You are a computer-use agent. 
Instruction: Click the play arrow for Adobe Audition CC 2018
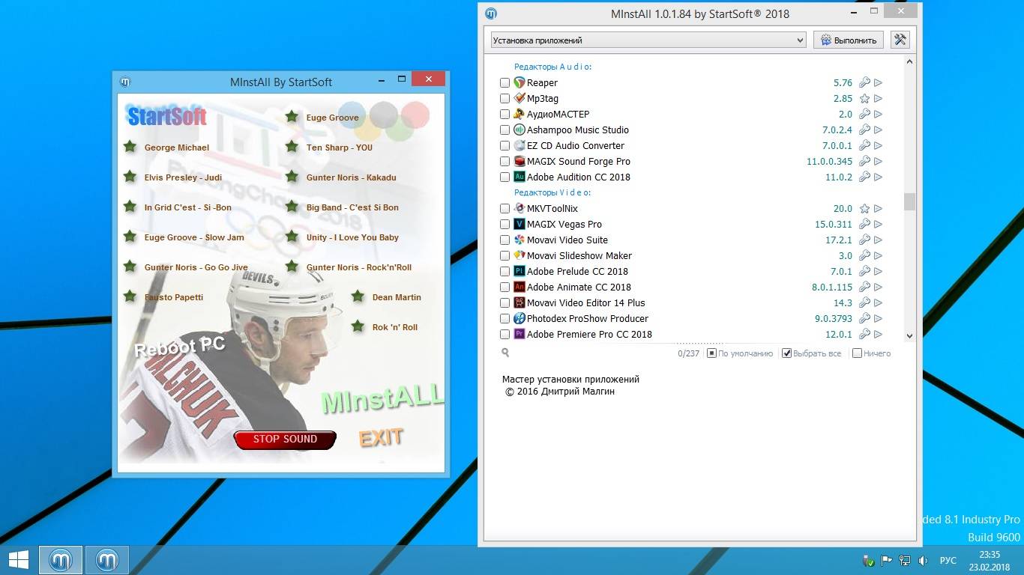pyautogui.click(x=878, y=177)
